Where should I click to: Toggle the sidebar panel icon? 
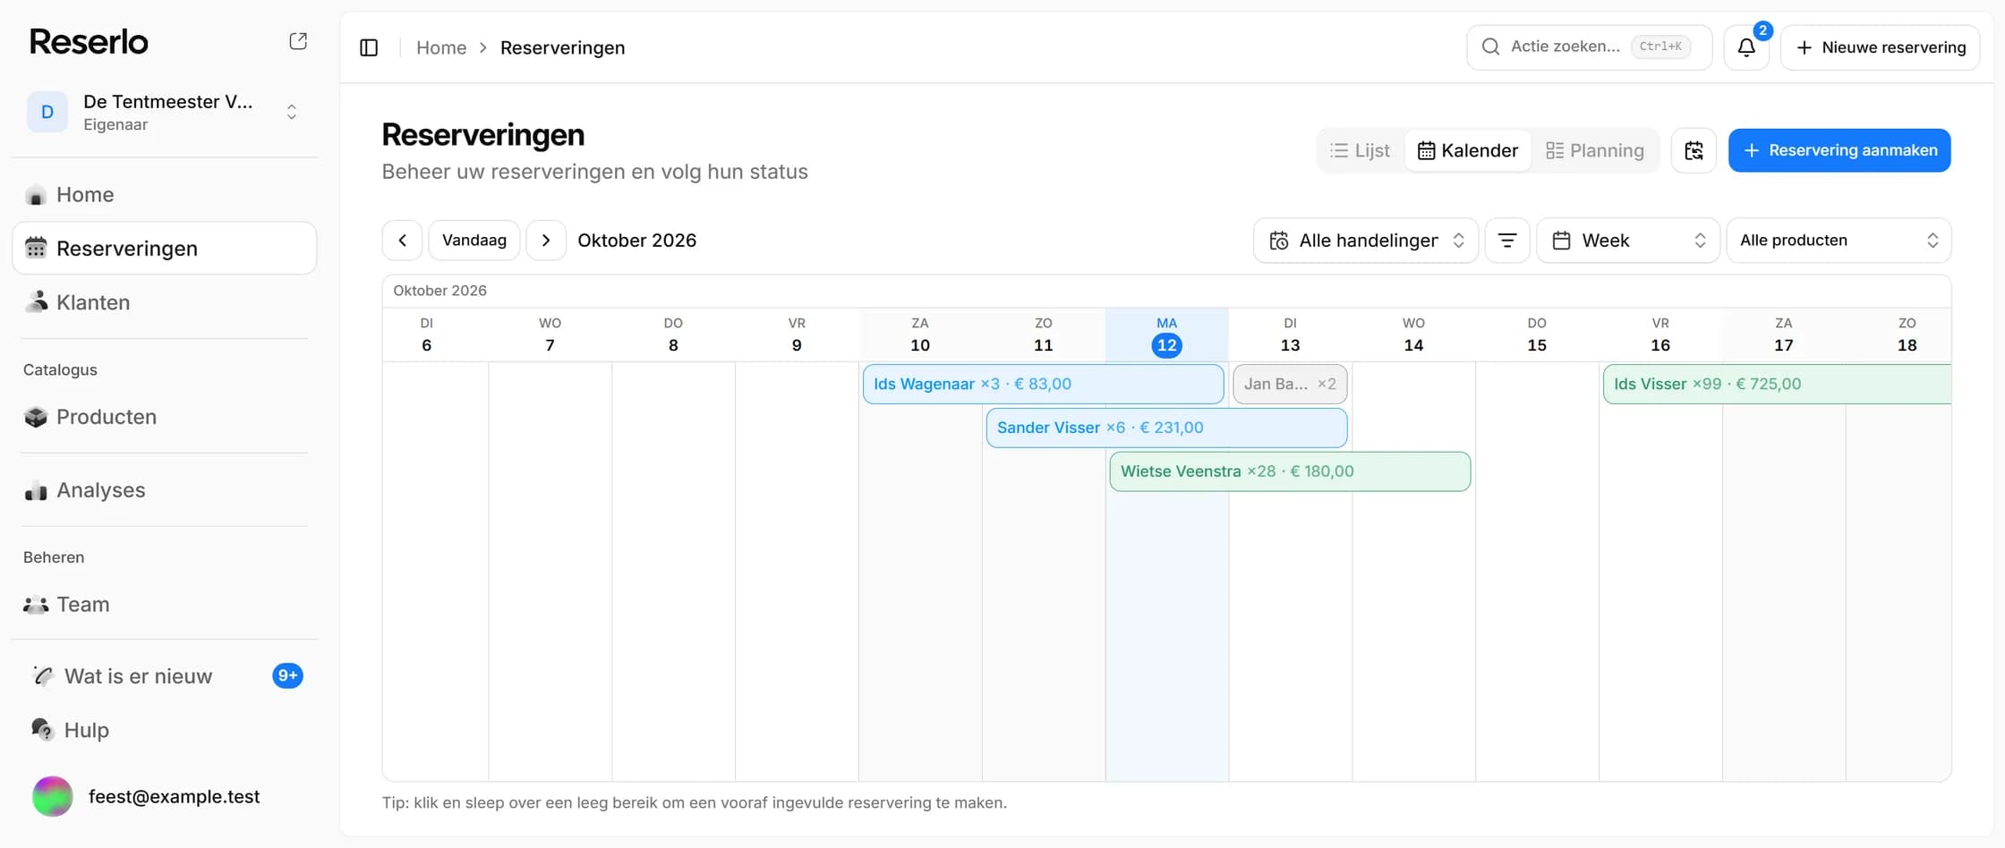(369, 47)
